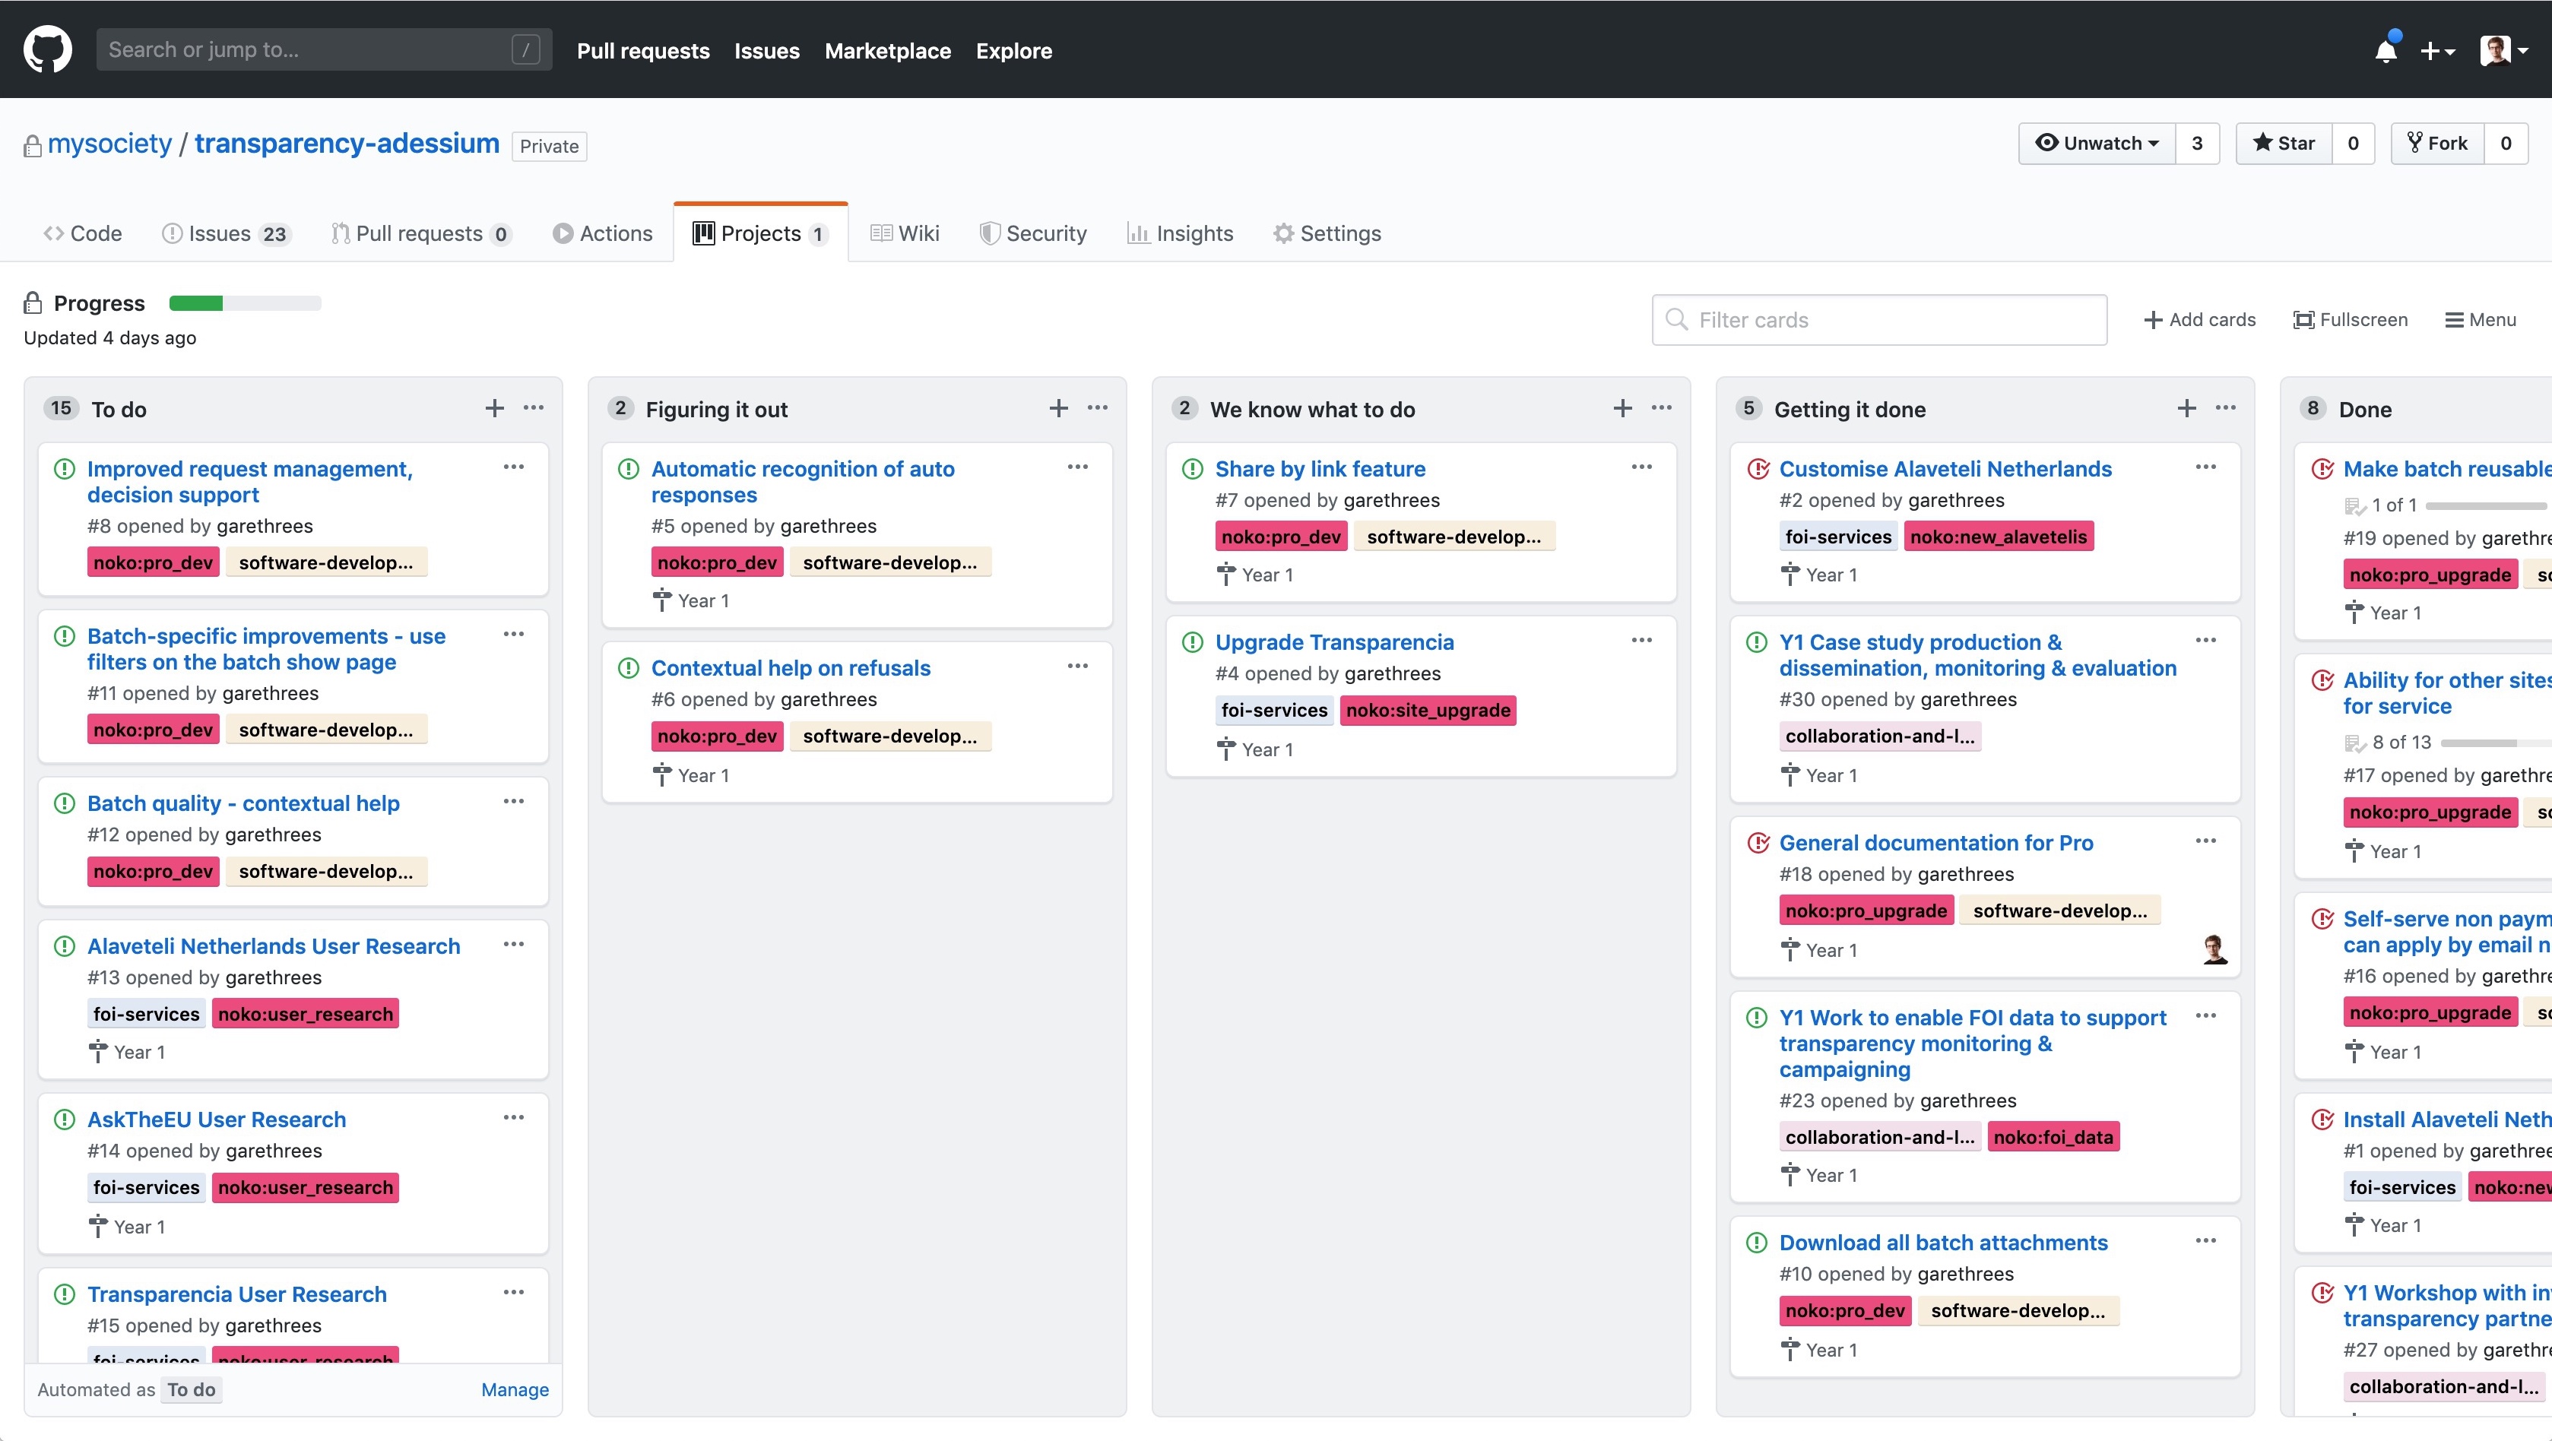The height and width of the screenshot is (1441, 2552).
Task: Open the user avatar menu
Action: [x=2504, y=50]
